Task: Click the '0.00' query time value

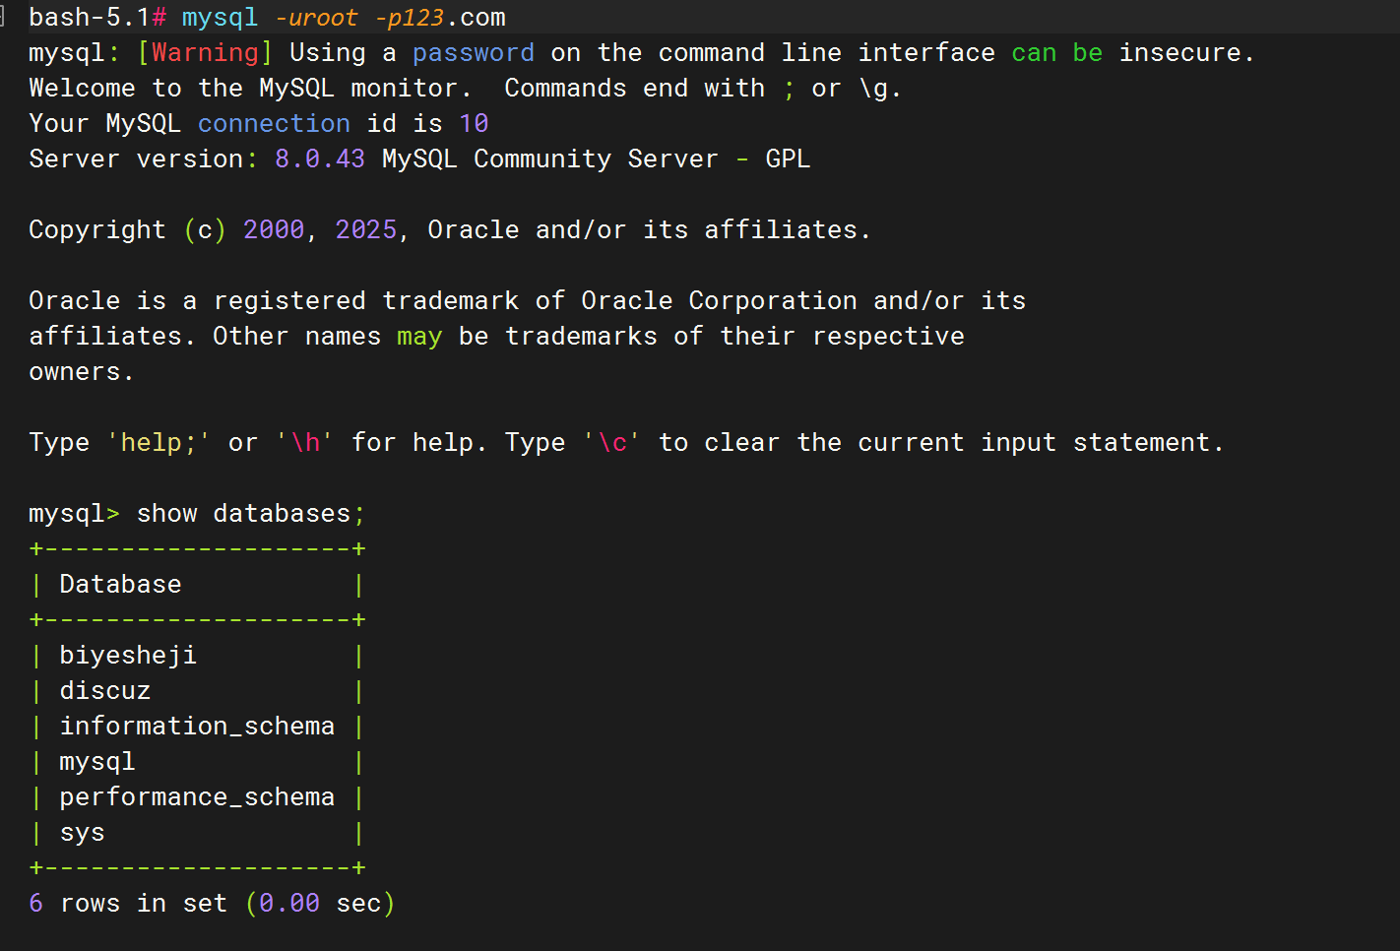Action: point(289,904)
